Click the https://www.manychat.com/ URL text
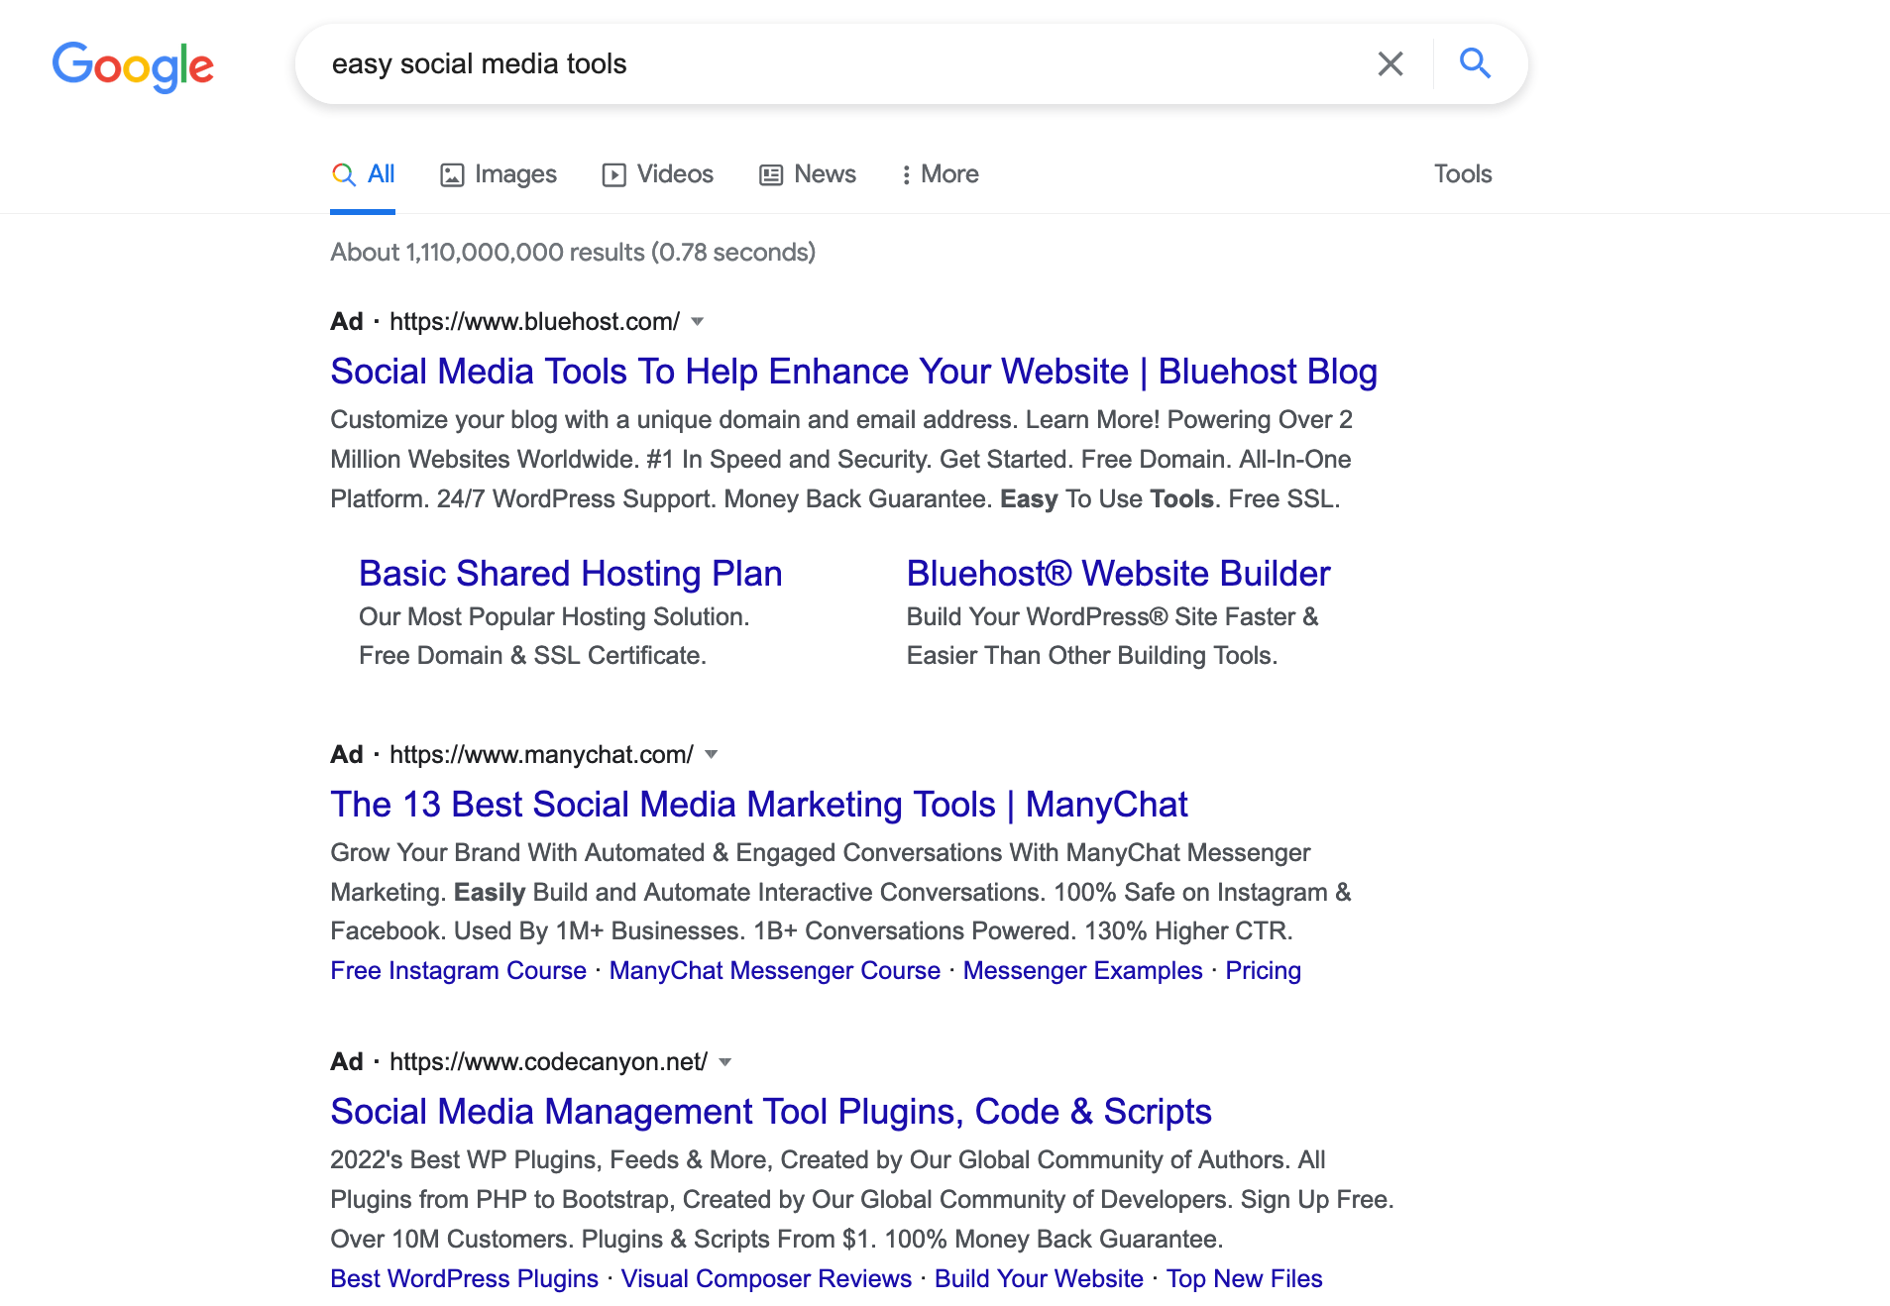The image size is (1890, 1306). (x=541, y=755)
